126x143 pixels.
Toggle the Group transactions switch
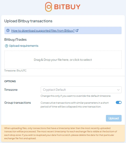(119, 103)
